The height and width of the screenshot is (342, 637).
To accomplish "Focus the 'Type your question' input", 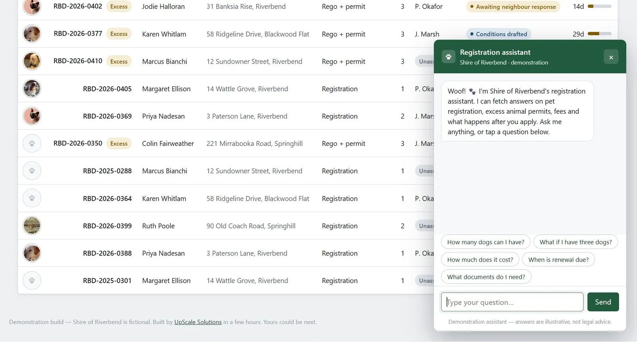I will click(x=512, y=302).
